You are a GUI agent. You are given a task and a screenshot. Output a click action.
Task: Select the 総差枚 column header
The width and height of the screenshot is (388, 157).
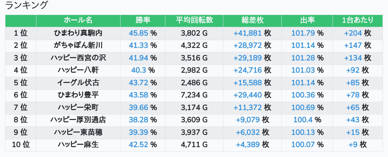tap(252, 20)
